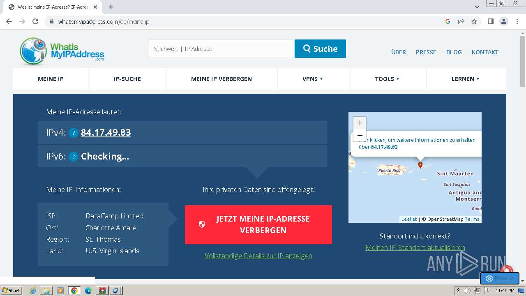The width and height of the screenshot is (526, 296).
Task: Toggle the browser side panel icon
Action: point(491,21)
